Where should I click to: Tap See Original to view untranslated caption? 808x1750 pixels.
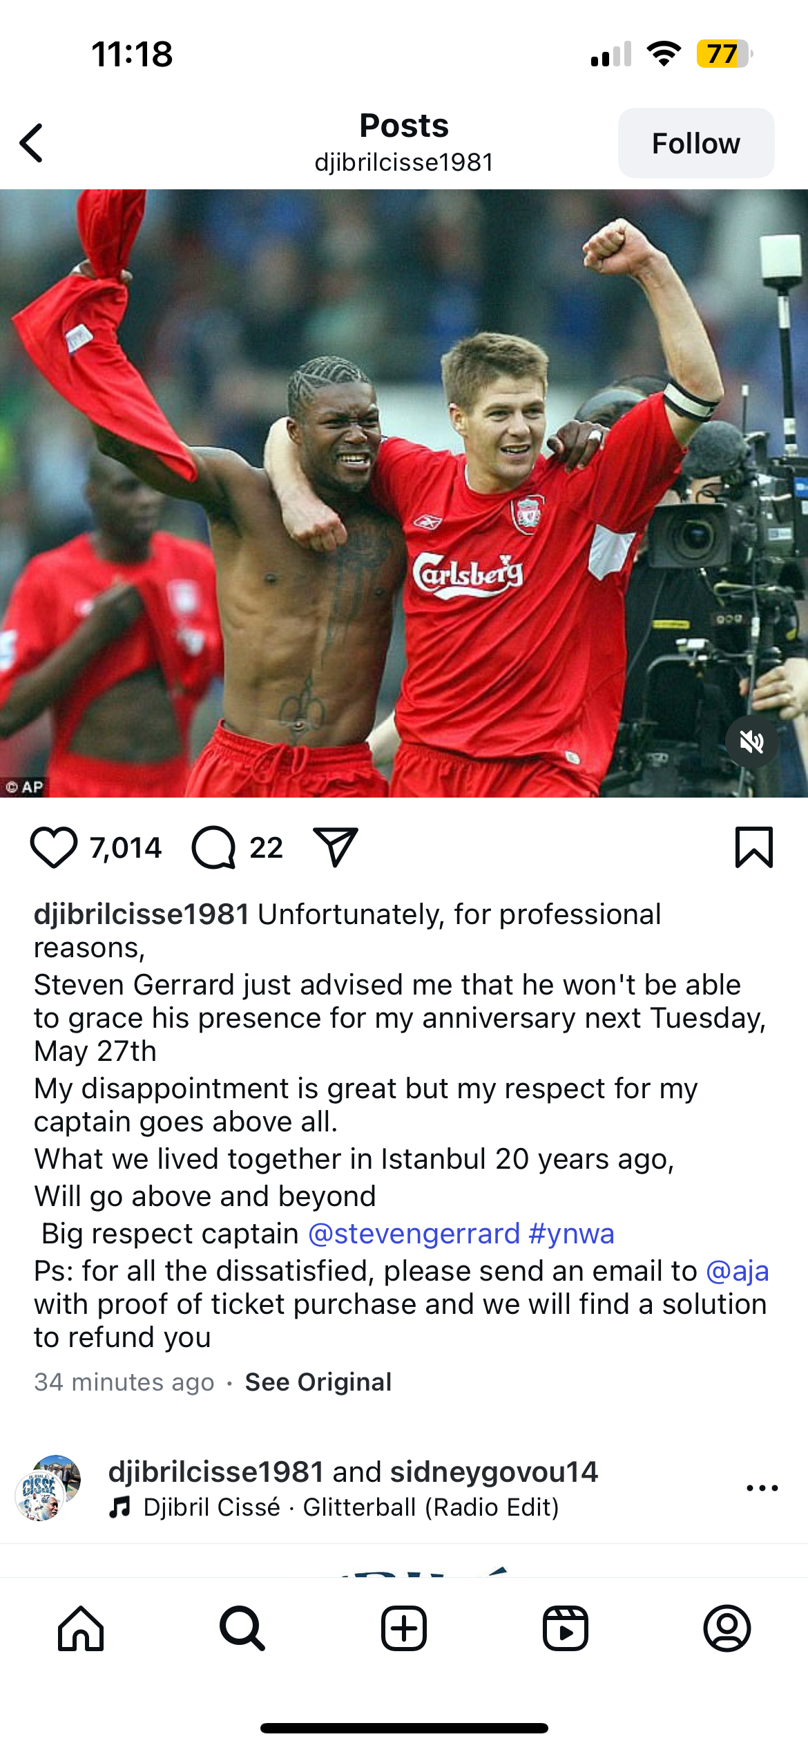318,1382
